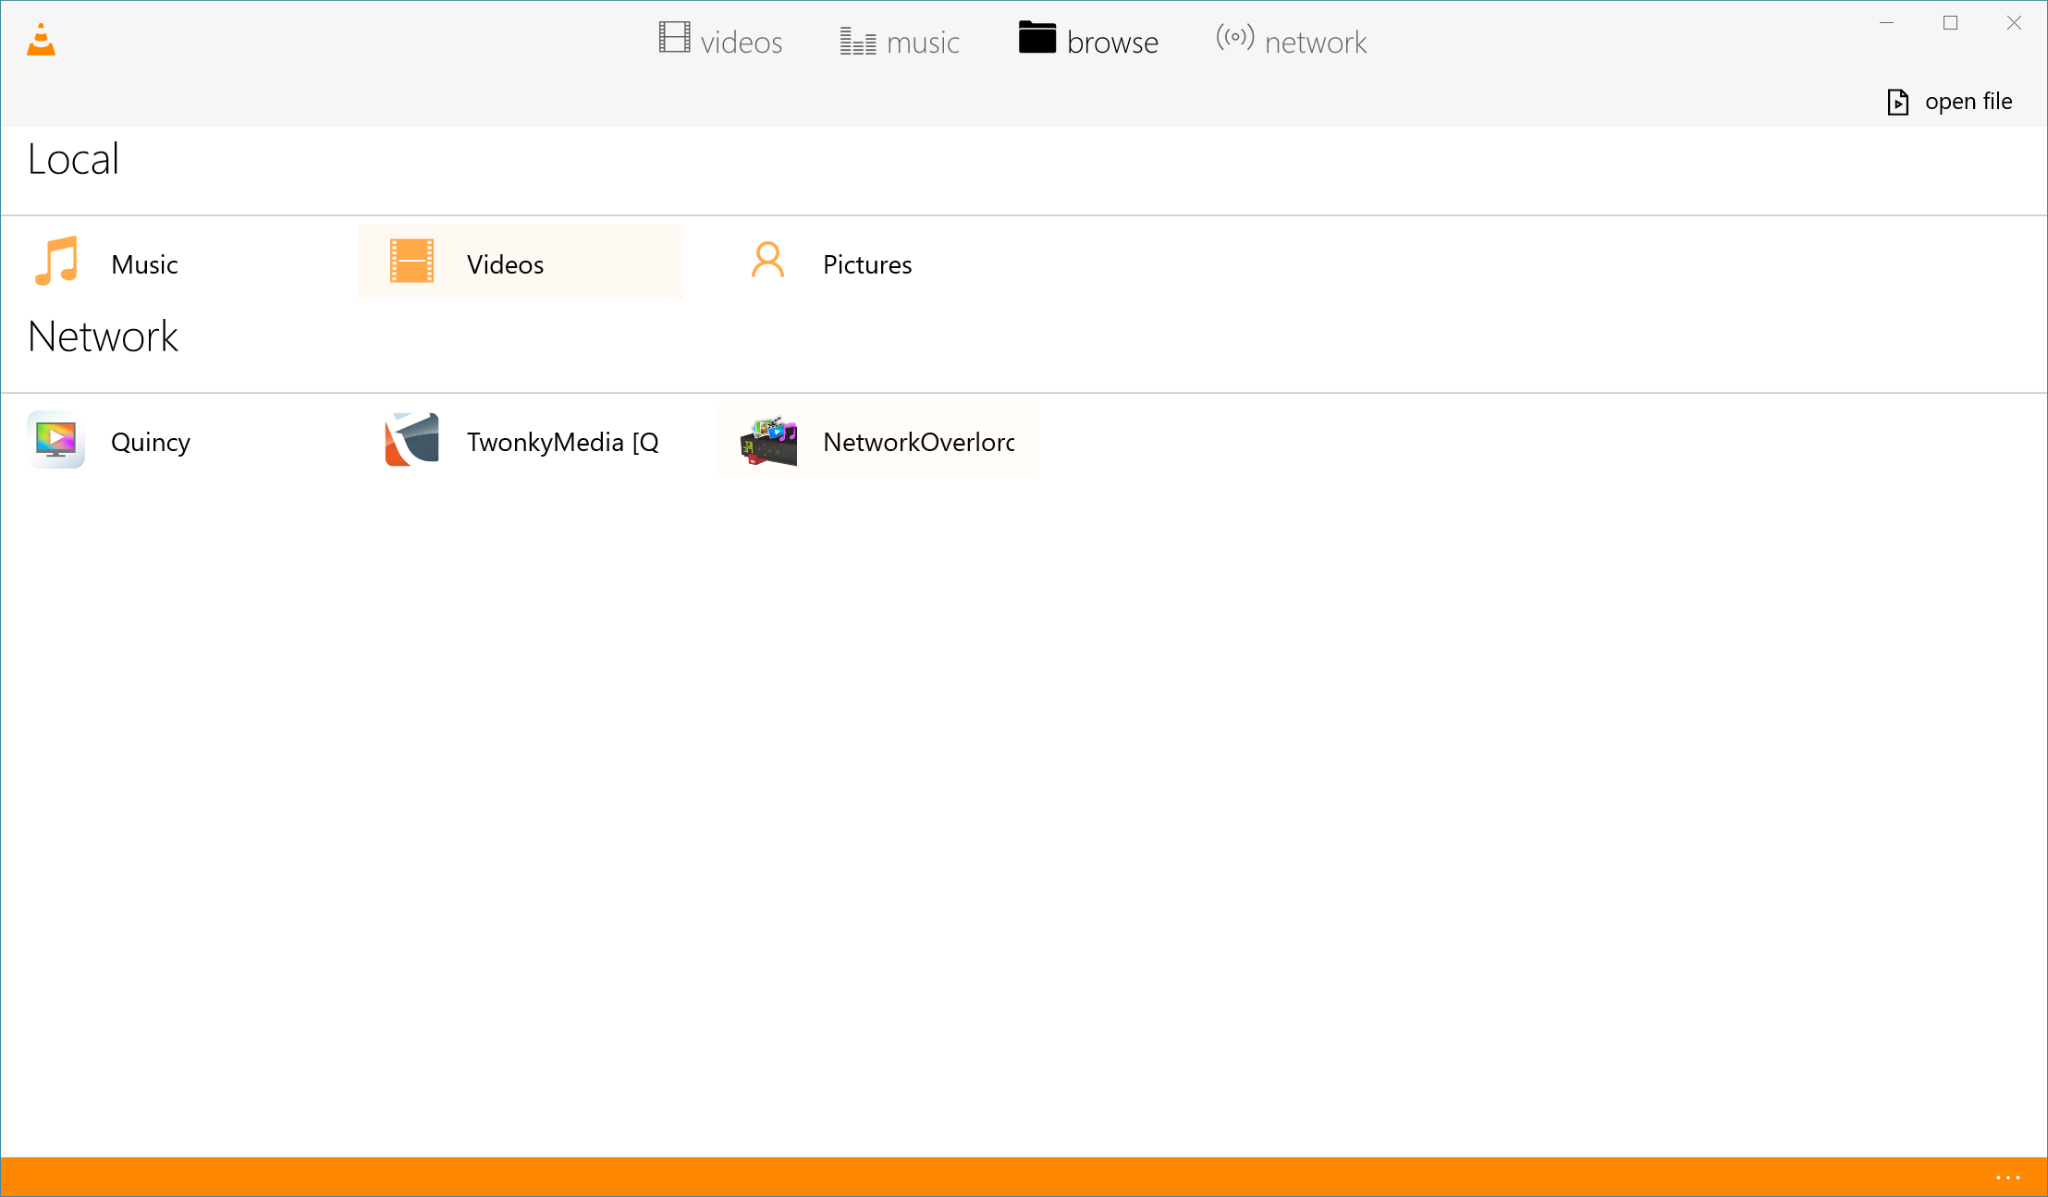Screen dimensions: 2048x1197
Task: Click the display icon for Quincy
Action: 55,440
